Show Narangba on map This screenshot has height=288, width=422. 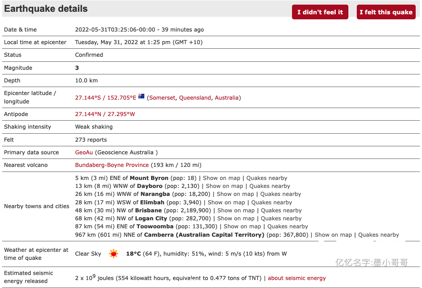tap(235, 194)
